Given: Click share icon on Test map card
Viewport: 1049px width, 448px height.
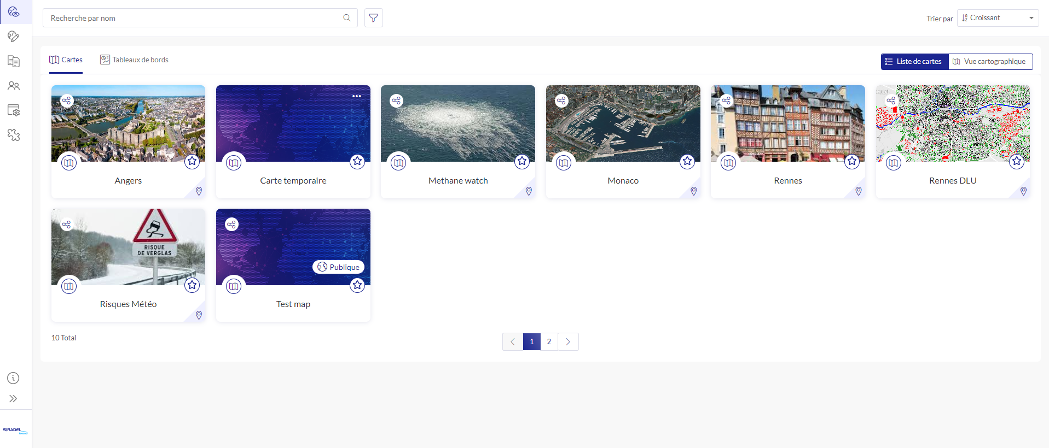Looking at the screenshot, I should pos(231,225).
